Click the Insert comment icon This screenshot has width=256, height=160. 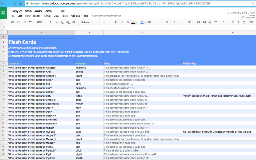[205, 22]
